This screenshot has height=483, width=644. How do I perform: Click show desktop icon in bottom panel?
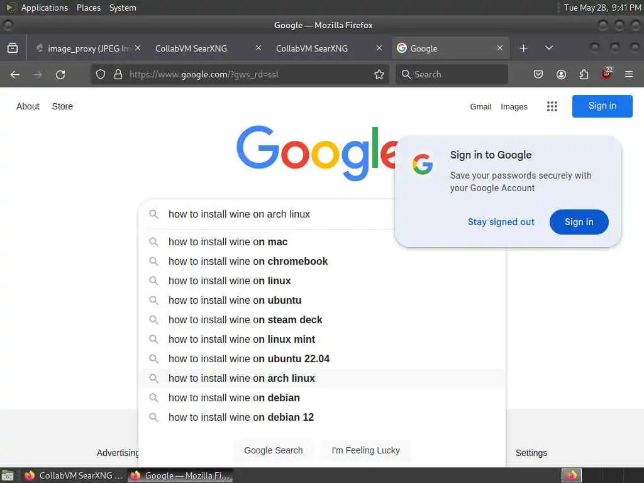8,475
